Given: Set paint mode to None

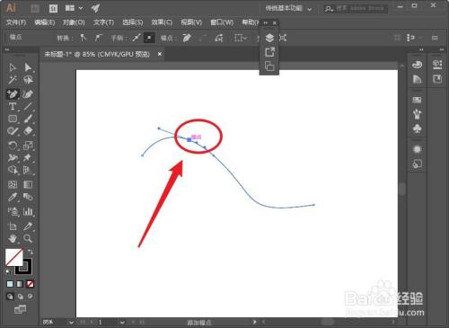Looking at the screenshot, I should (30, 284).
